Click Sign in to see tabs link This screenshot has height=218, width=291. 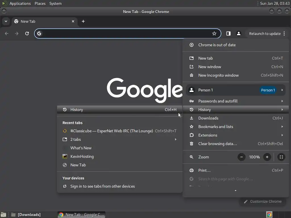tap(120, 186)
